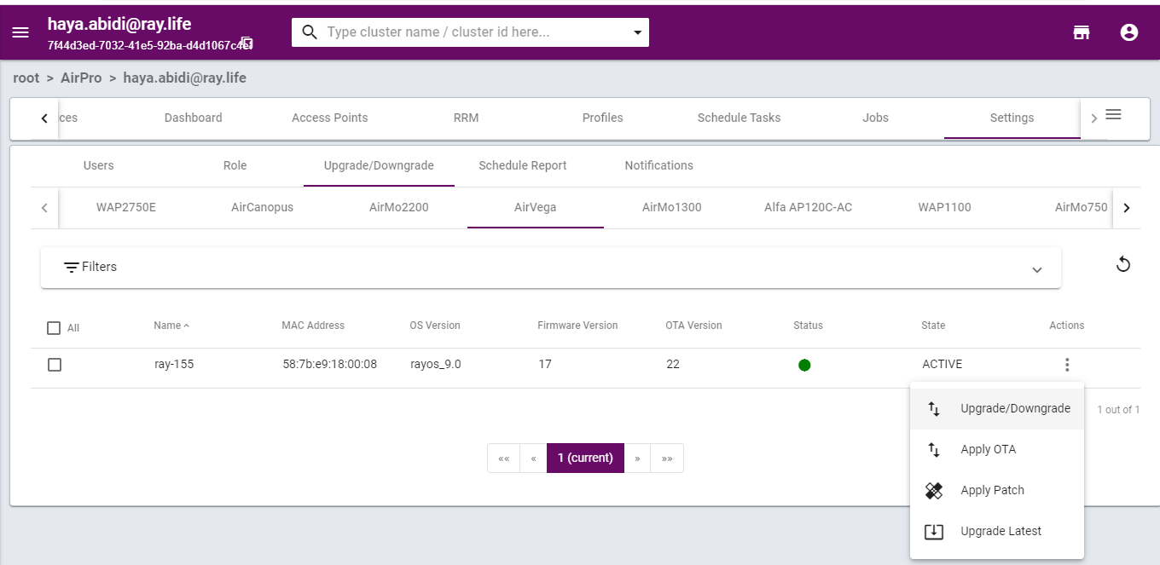Click the Apply OTA arrows icon

[x=934, y=450]
